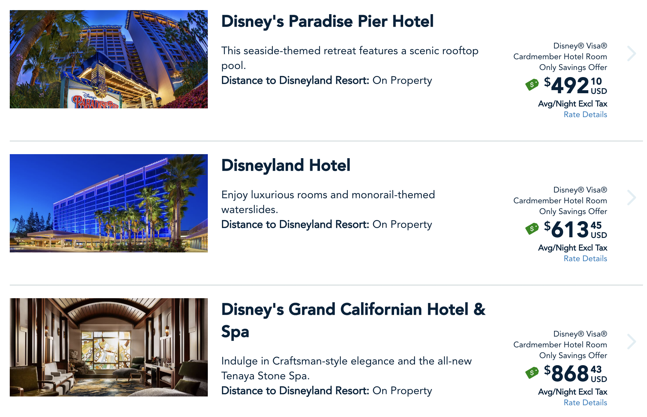Click the green price tag icon beside $868

532,373
